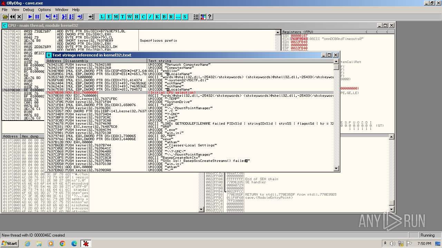Open the Help menu
Screen dimensions: 442x248
tap(76, 10)
